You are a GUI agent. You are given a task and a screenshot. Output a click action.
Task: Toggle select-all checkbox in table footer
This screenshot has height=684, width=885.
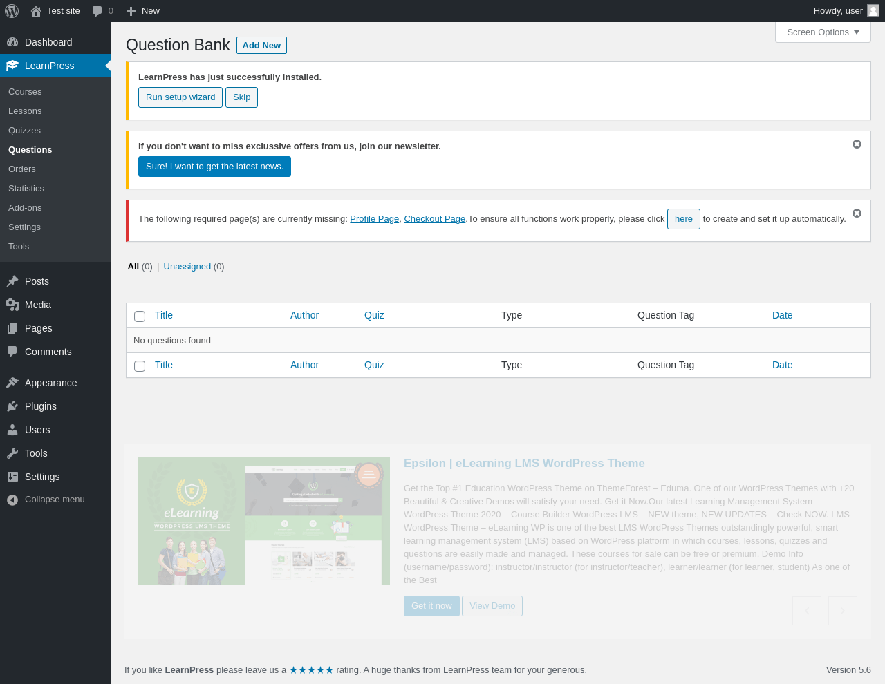pos(140,366)
